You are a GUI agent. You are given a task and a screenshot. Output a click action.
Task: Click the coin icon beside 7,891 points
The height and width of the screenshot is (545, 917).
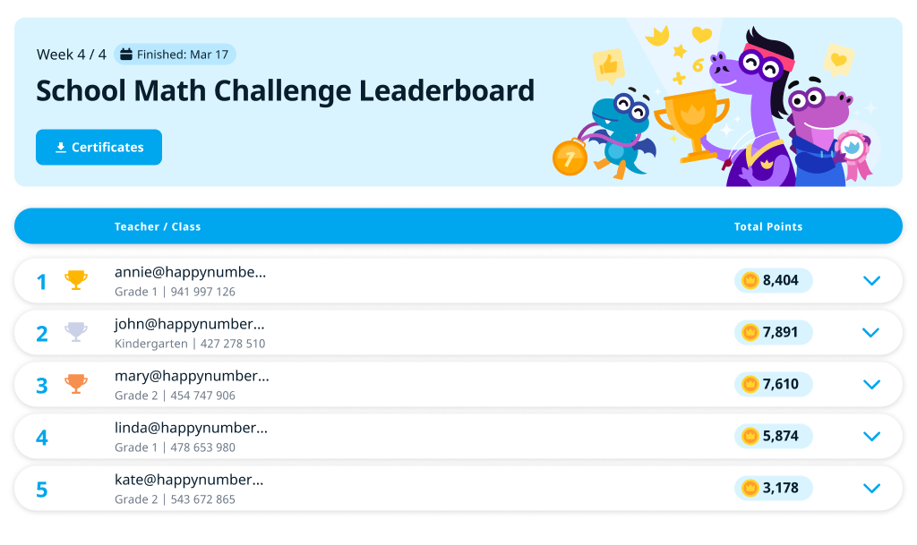coord(750,332)
